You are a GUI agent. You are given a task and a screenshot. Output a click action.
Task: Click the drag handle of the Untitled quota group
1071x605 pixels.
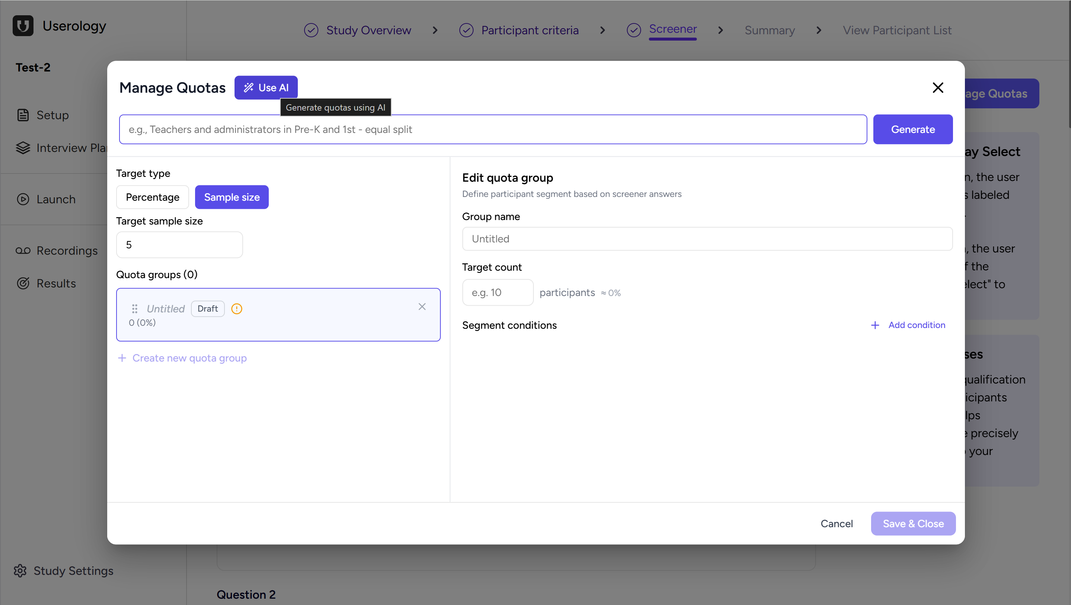[134, 309]
